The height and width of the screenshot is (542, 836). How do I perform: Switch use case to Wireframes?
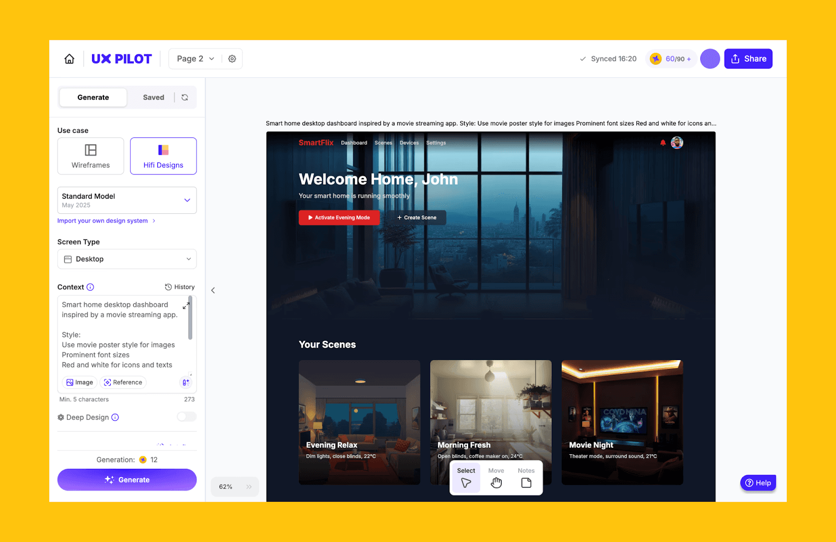pyautogui.click(x=90, y=156)
